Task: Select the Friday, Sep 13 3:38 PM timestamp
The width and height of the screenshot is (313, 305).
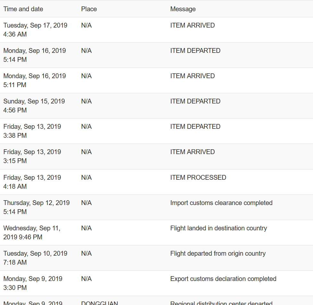Action: click(32, 131)
